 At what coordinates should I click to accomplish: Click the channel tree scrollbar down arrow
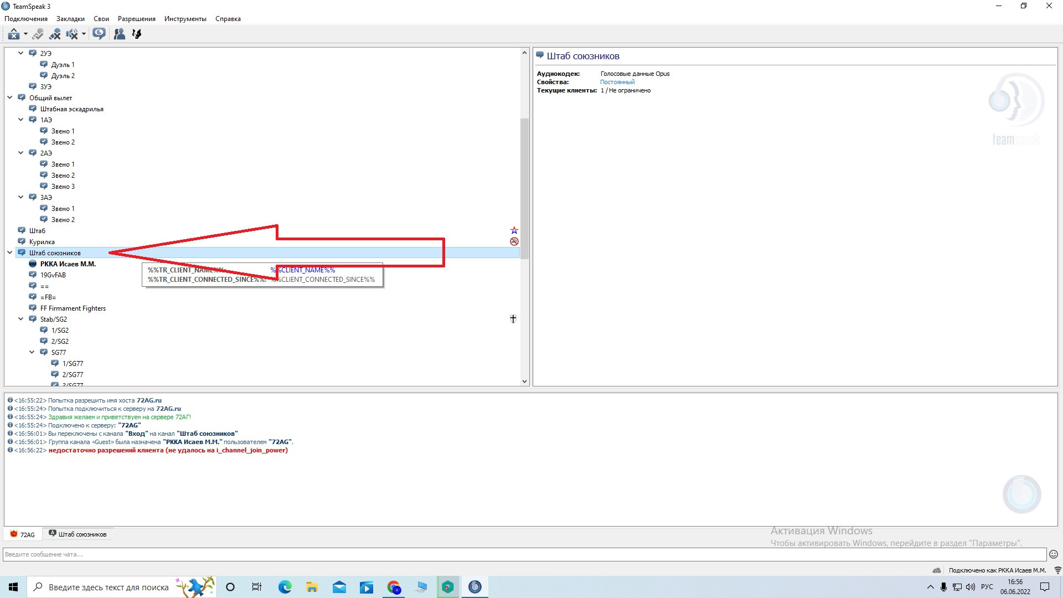524,382
